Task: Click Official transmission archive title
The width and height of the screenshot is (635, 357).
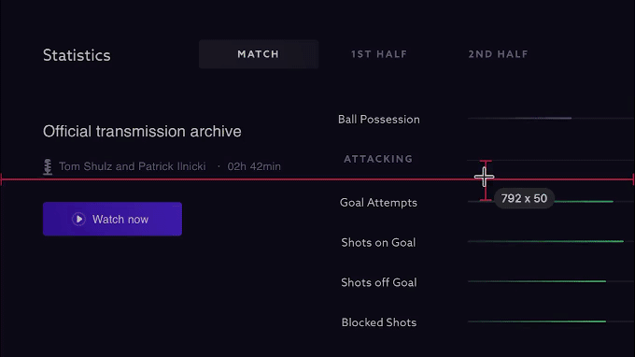Action: (142, 131)
